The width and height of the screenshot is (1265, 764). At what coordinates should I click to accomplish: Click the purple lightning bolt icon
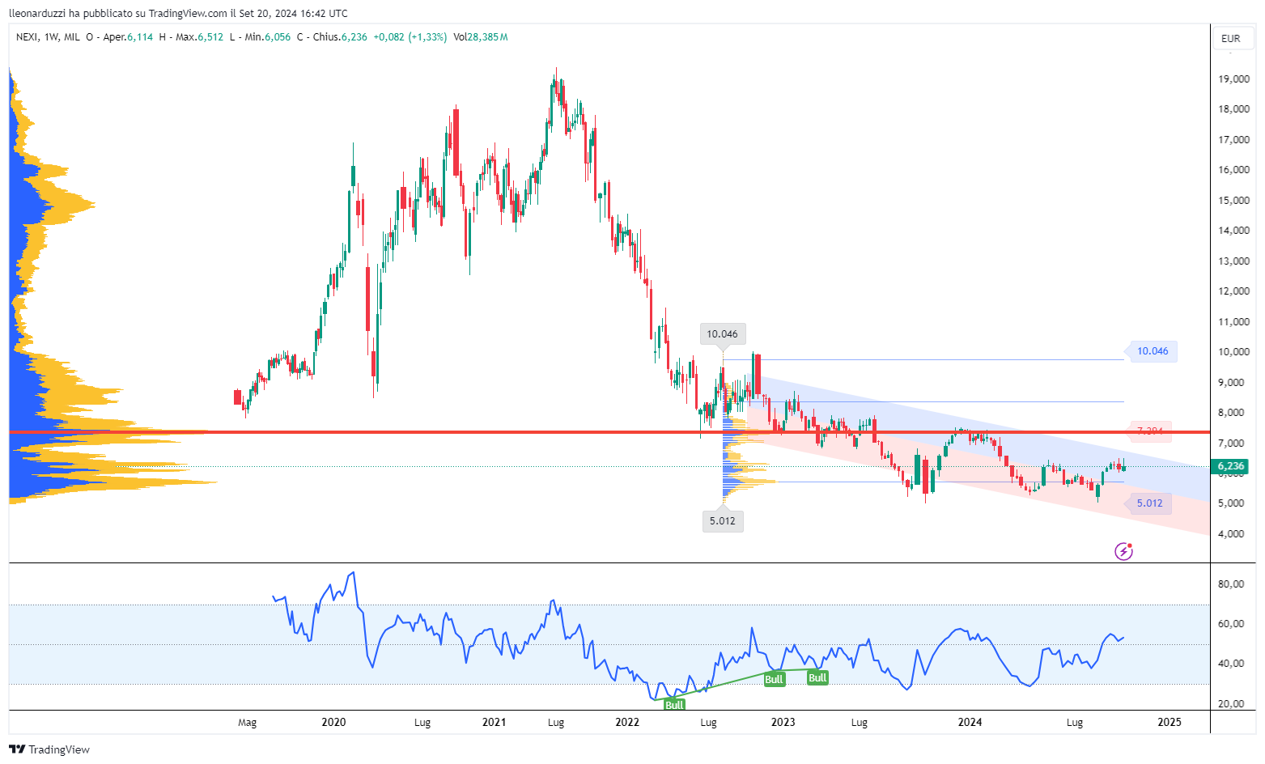[1123, 551]
